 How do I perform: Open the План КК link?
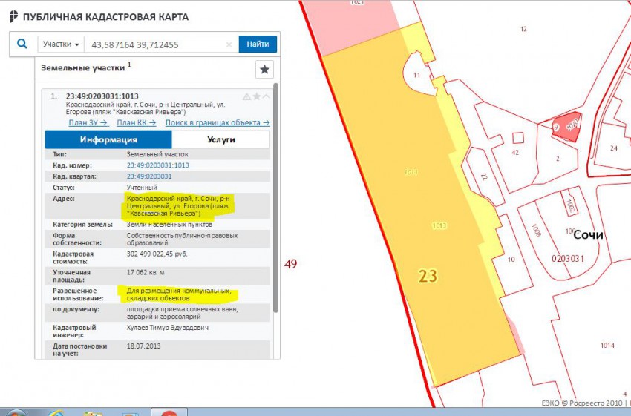pos(137,123)
